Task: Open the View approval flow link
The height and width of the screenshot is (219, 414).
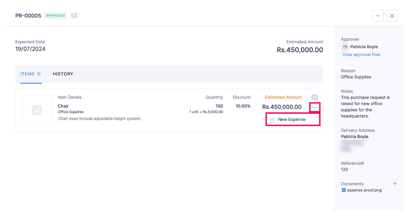Action: [361, 54]
